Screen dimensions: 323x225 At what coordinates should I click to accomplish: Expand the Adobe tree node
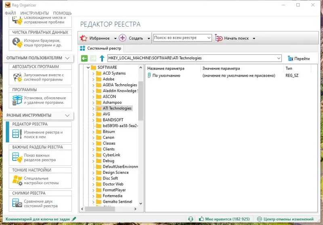93,79
